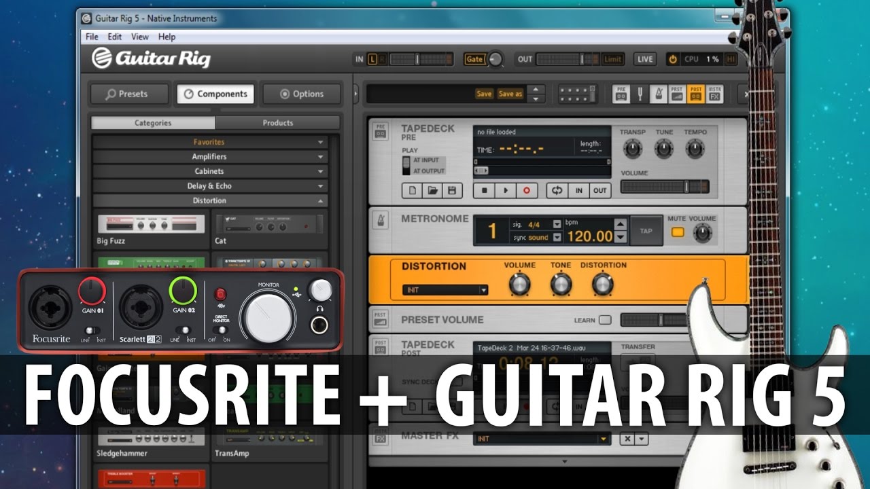Toggle LIVE view mode
870x489 pixels.
645,59
